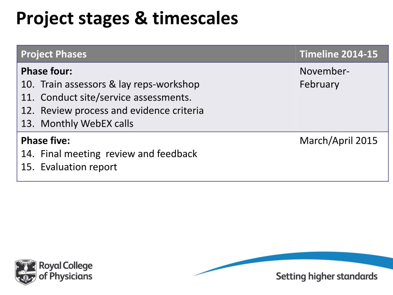
Task: Click the 'Timeline 2014-15' column header
Action: coord(339,54)
